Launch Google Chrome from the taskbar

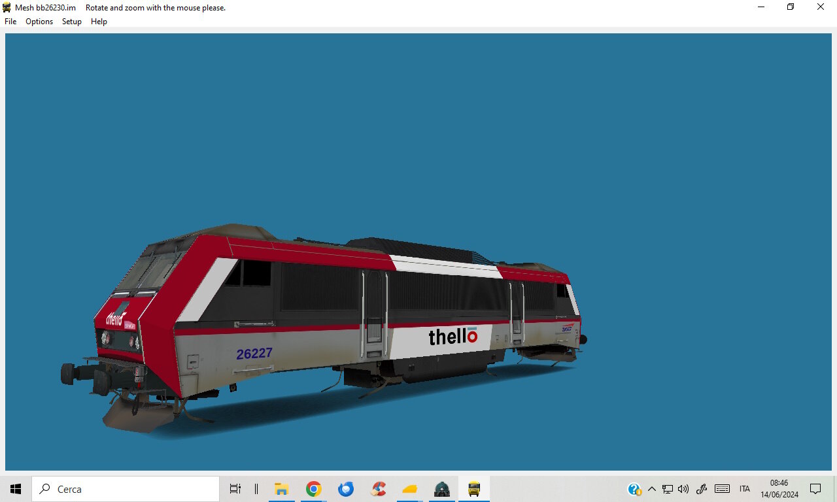click(x=314, y=489)
